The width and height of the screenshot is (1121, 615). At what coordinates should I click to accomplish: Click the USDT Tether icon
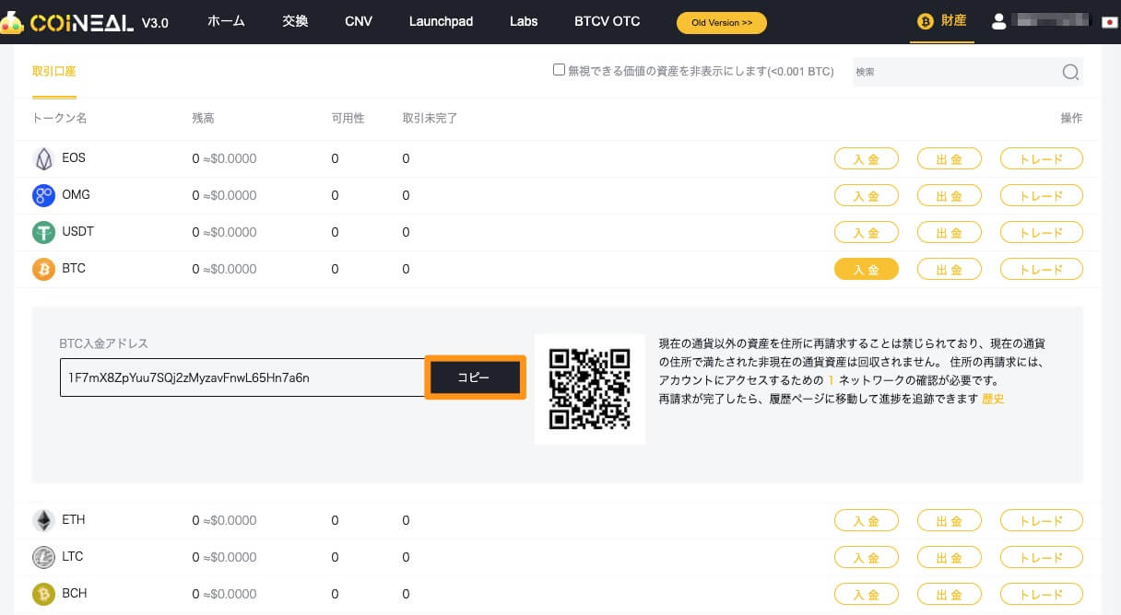point(43,232)
